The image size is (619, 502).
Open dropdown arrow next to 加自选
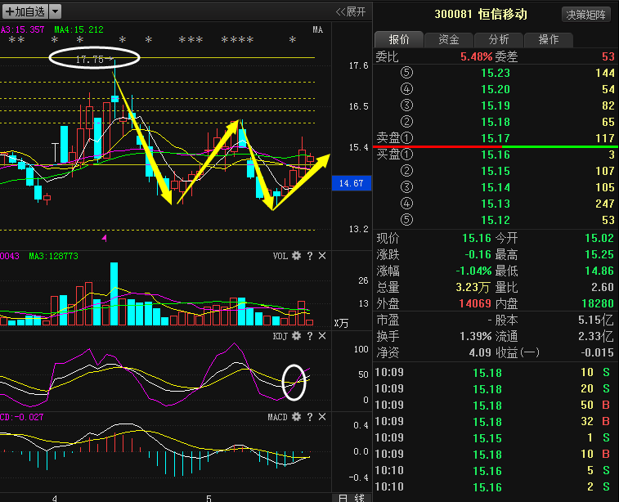click(x=56, y=11)
